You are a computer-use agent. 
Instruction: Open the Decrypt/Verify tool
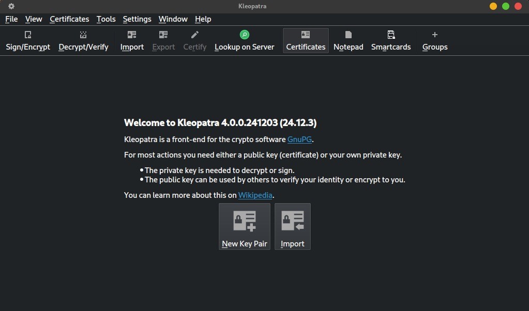[x=83, y=41]
